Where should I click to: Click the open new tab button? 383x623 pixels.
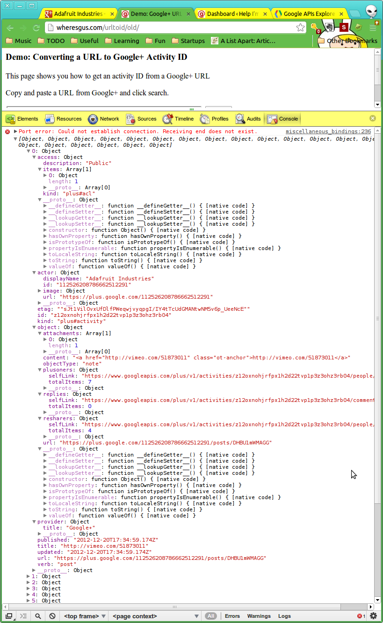coord(355,14)
